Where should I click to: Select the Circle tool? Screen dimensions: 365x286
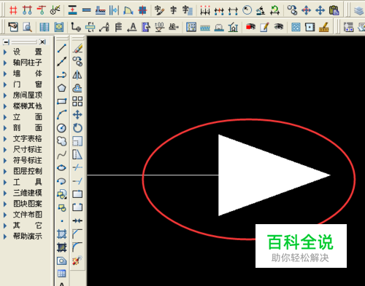point(62,128)
